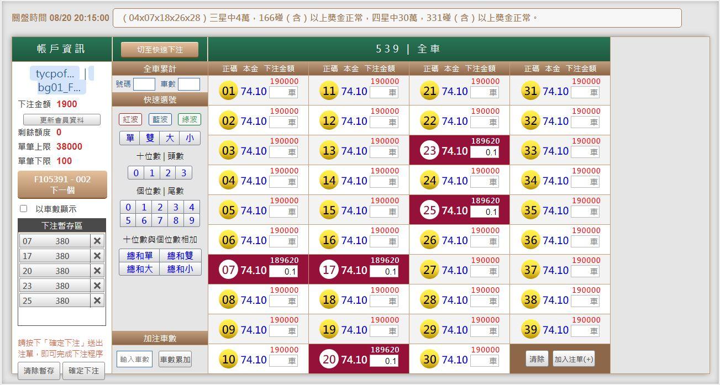Focus the 車數 input field

click(189, 84)
